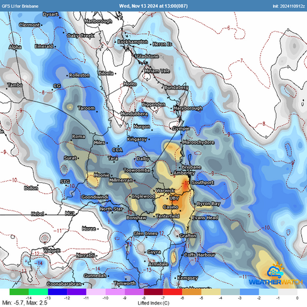Click the Amberley location label

pyautogui.click(x=184, y=173)
